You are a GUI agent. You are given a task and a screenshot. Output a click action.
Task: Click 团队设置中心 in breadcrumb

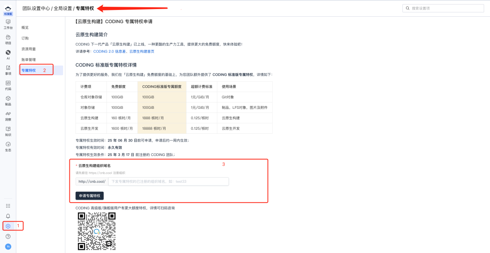[36, 9]
